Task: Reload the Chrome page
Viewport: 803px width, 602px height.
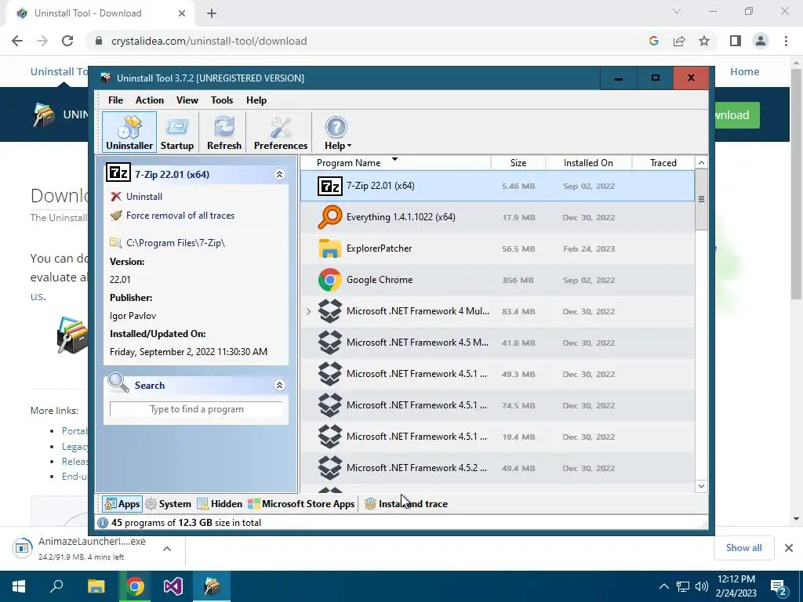Action: tap(67, 41)
